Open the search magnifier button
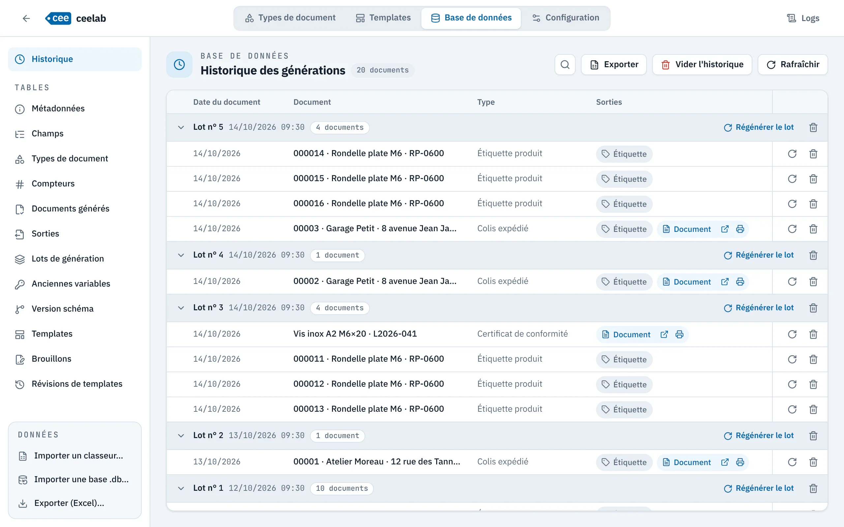844x527 pixels. (565, 65)
